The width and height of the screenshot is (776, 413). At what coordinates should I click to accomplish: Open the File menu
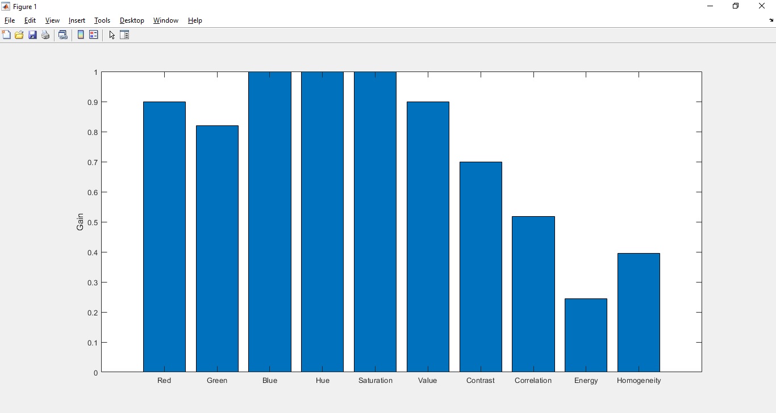10,20
